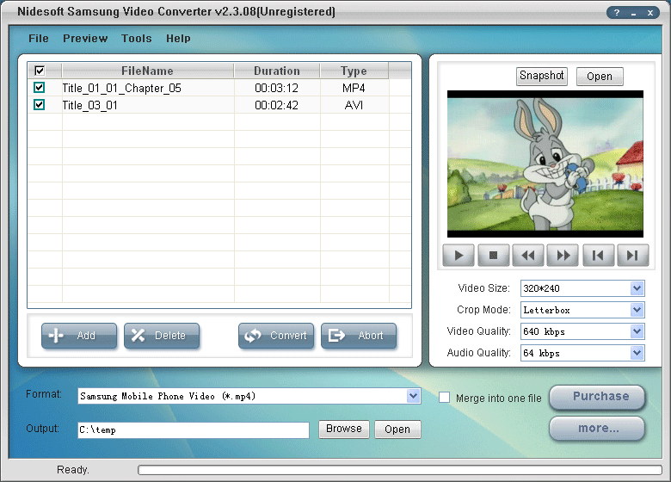Click the Type column header

[x=354, y=71]
